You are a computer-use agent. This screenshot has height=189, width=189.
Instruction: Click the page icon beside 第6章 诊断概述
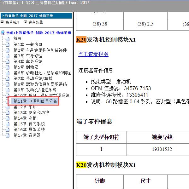point(8,73)
